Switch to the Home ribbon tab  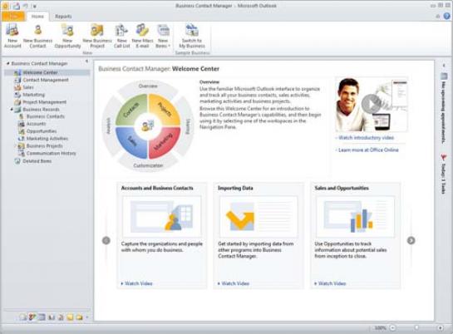(37, 17)
